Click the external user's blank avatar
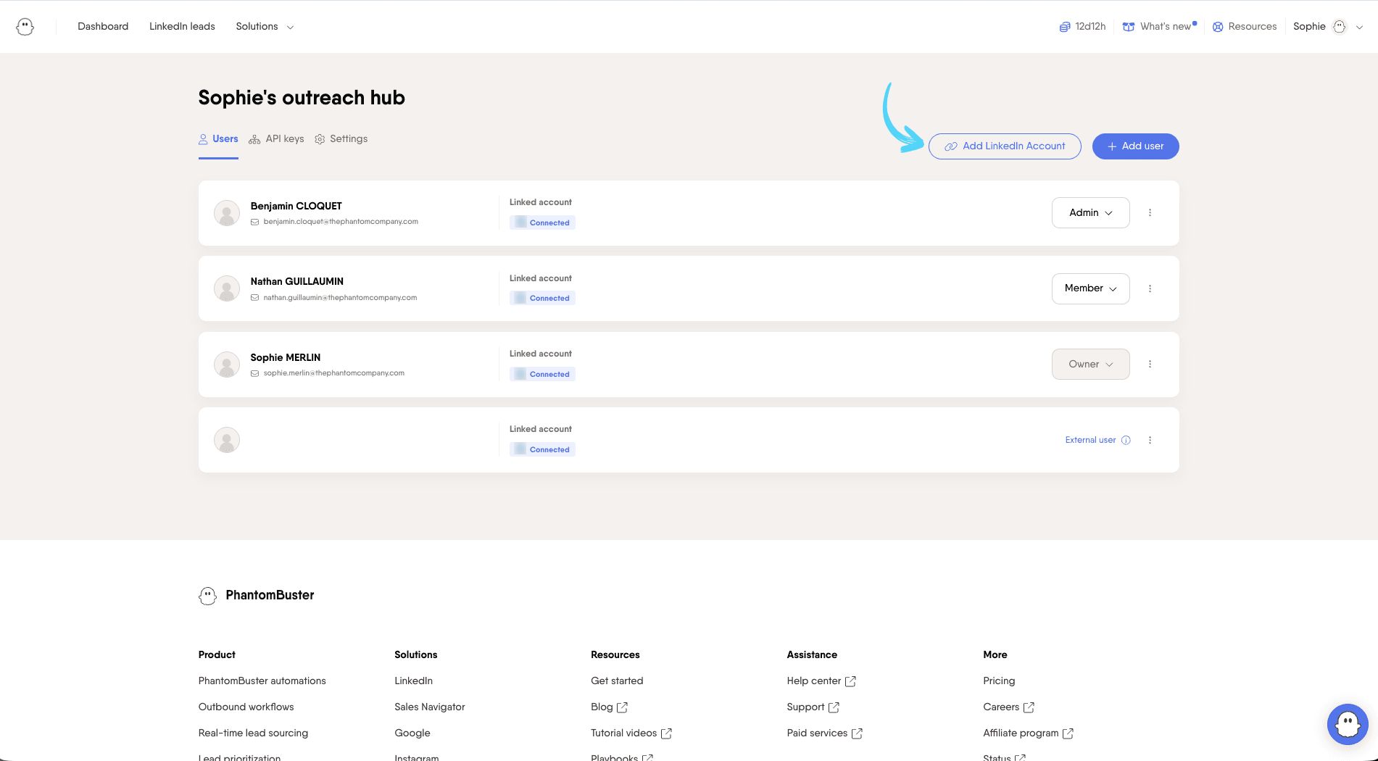The height and width of the screenshot is (761, 1378). coord(227,440)
